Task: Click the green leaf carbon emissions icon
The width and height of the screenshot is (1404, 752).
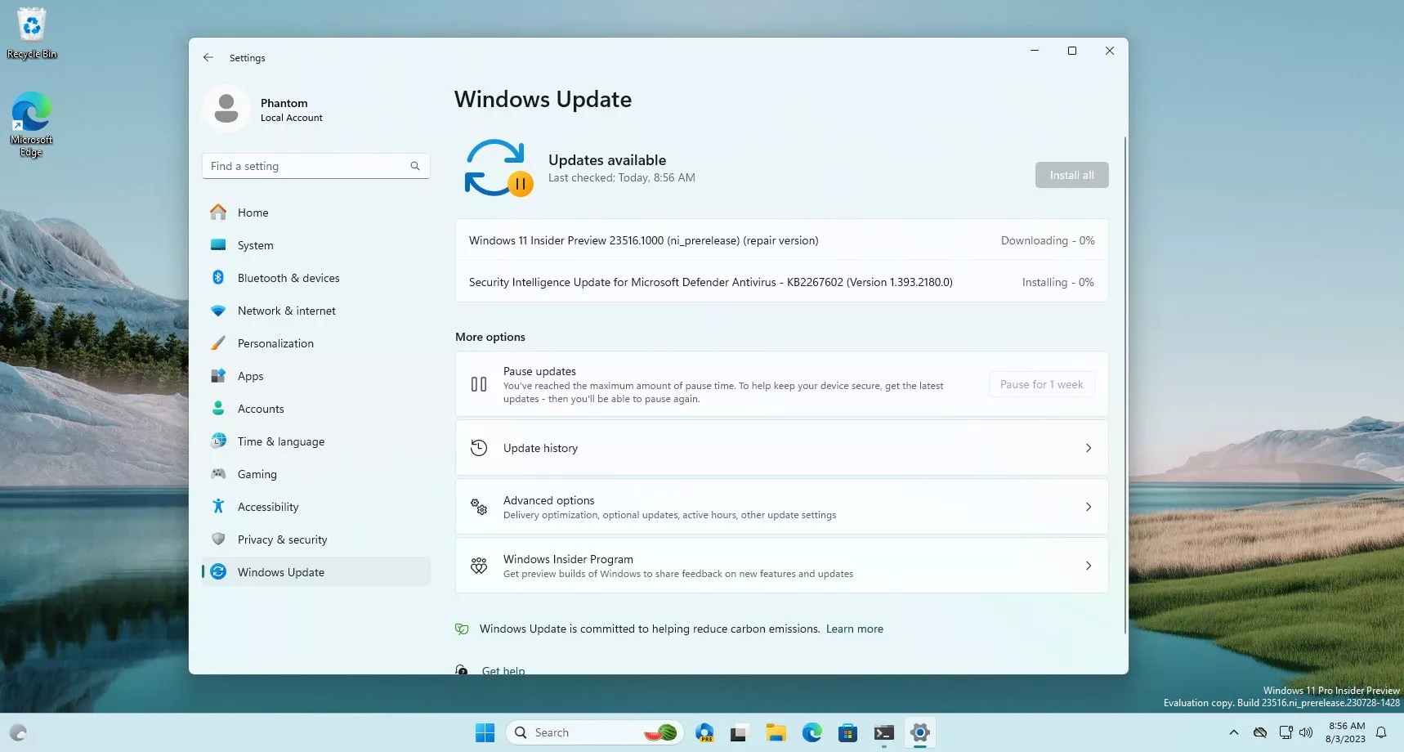Action: click(x=462, y=629)
